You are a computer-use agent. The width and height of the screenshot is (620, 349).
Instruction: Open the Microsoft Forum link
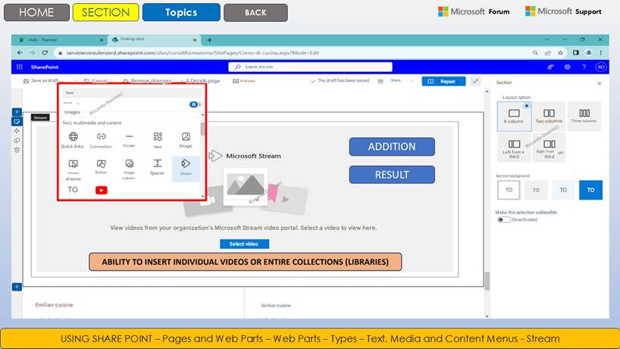474,11
